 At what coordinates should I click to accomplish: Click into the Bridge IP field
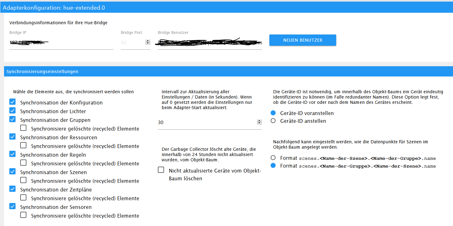click(x=61, y=42)
